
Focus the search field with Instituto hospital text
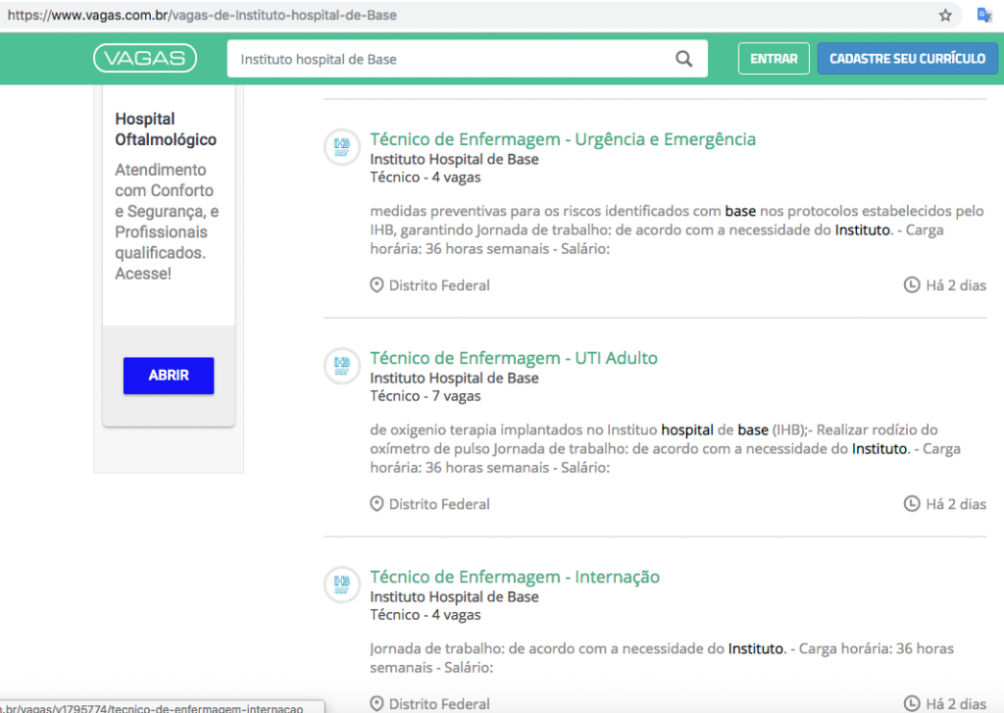pos(451,59)
